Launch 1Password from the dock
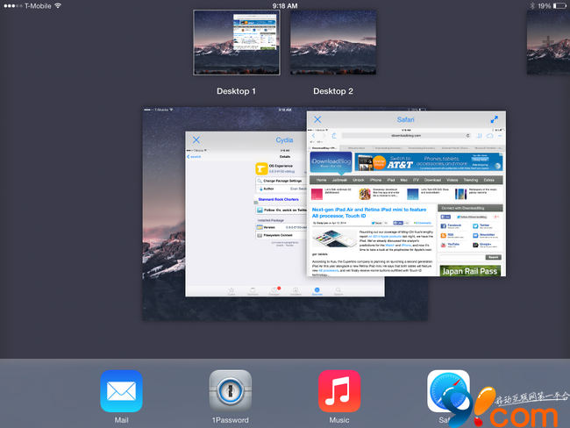Screen dimensions: 570x428 coord(230,391)
